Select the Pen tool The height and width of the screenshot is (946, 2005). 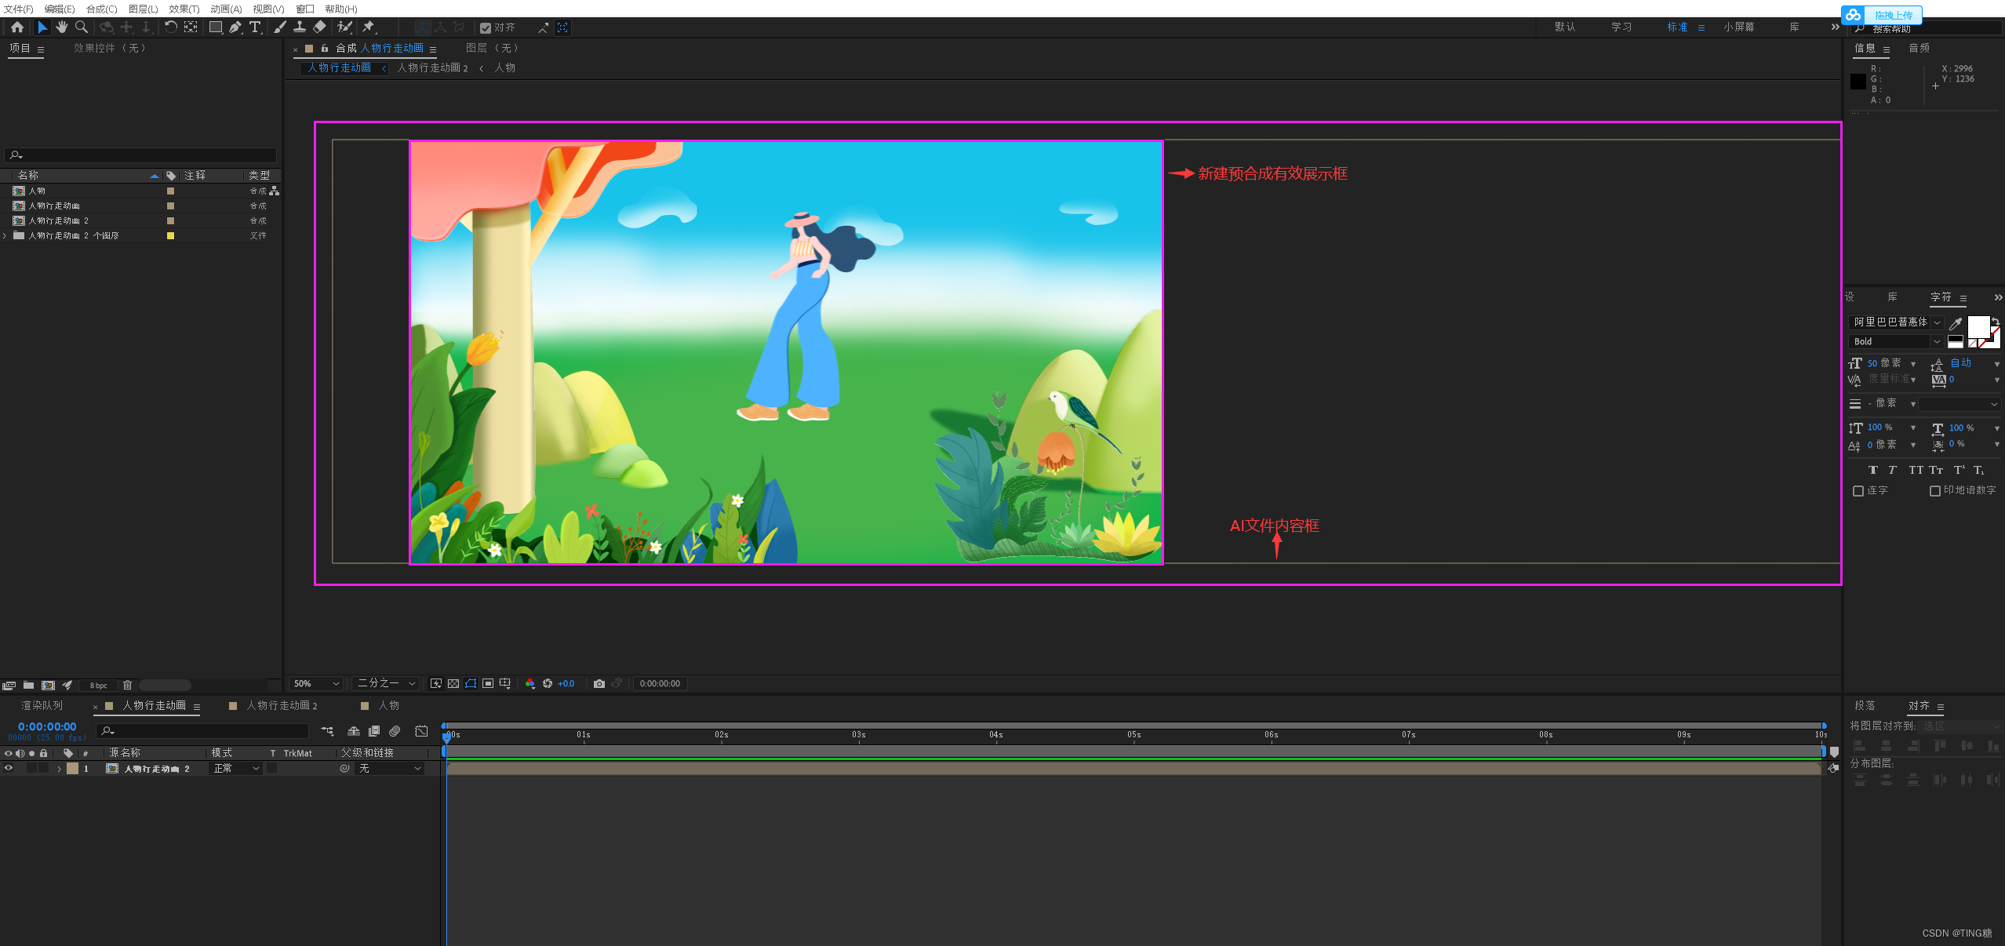tap(235, 27)
